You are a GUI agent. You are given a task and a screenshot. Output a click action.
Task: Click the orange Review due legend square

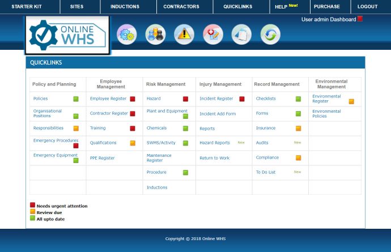click(32, 211)
